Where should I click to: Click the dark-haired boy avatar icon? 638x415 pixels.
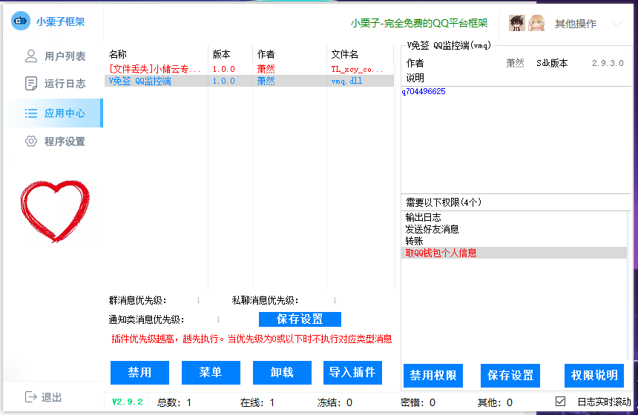(517, 23)
